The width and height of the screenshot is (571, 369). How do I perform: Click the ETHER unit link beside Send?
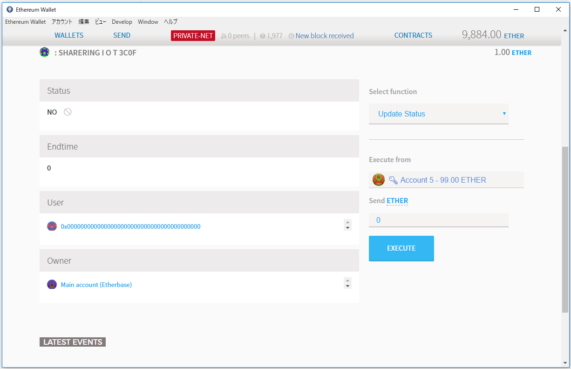(x=397, y=201)
